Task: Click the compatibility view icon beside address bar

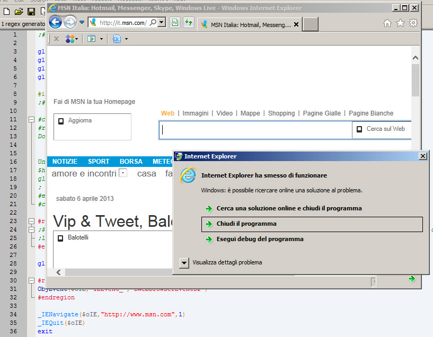Action: coord(175,22)
